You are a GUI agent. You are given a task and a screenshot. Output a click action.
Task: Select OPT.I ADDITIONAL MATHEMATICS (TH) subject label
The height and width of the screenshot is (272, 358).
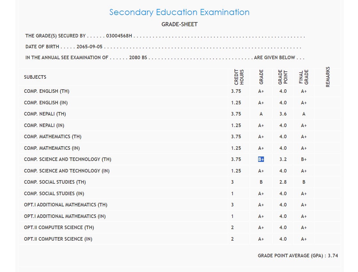click(66, 205)
